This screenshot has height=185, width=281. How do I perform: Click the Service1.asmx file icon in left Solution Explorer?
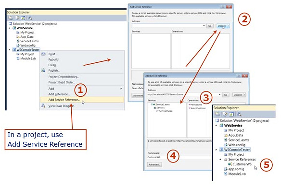tap(18, 41)
